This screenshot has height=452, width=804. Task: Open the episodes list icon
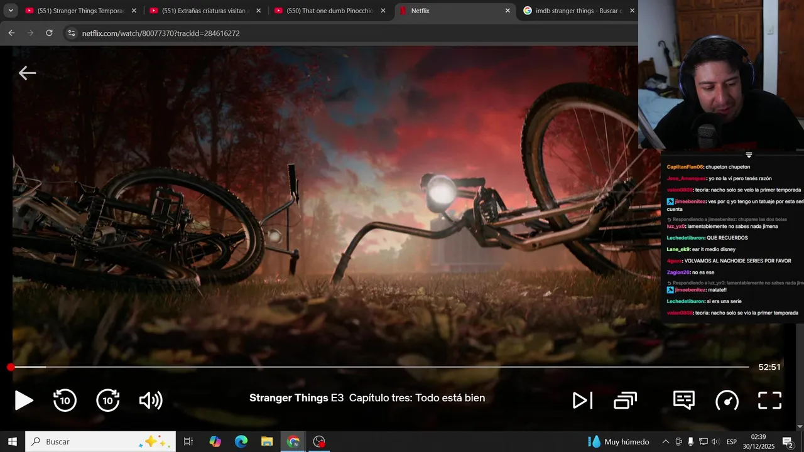[x=625, y=401]
